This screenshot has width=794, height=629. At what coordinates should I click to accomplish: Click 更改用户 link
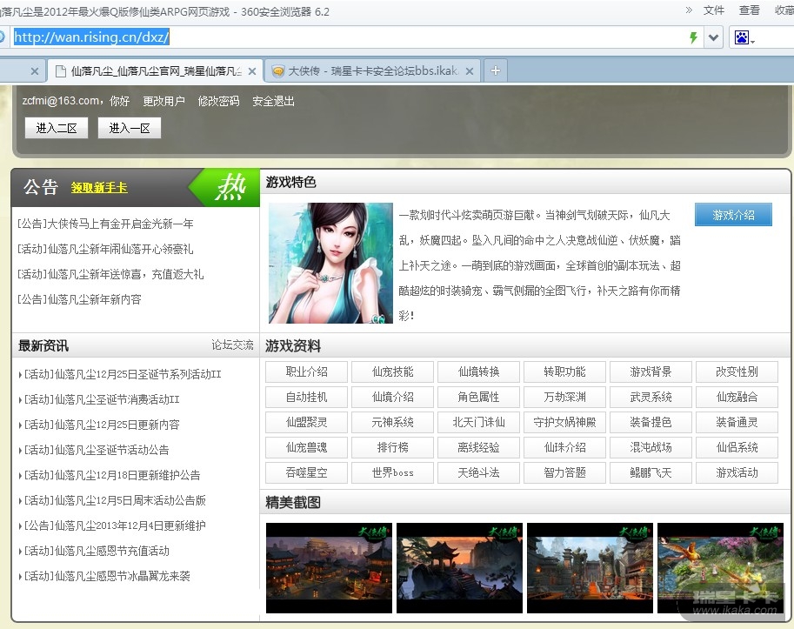(163, 101)
